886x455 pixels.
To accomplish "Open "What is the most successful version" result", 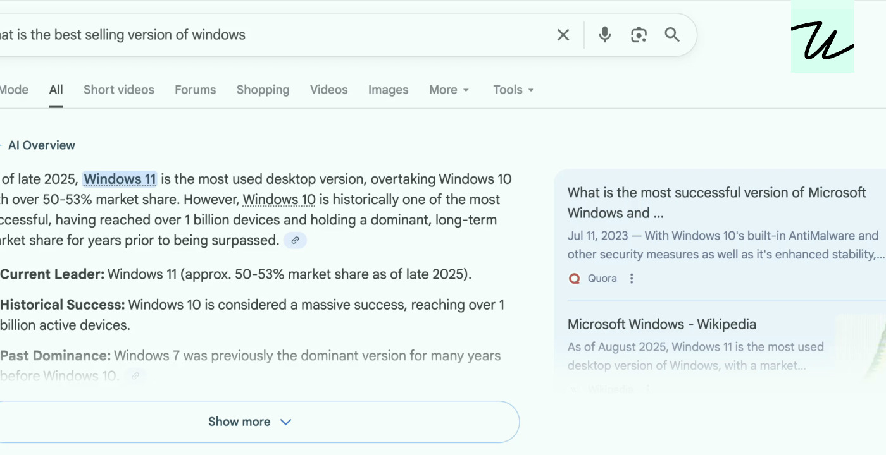I will (717, 202).
